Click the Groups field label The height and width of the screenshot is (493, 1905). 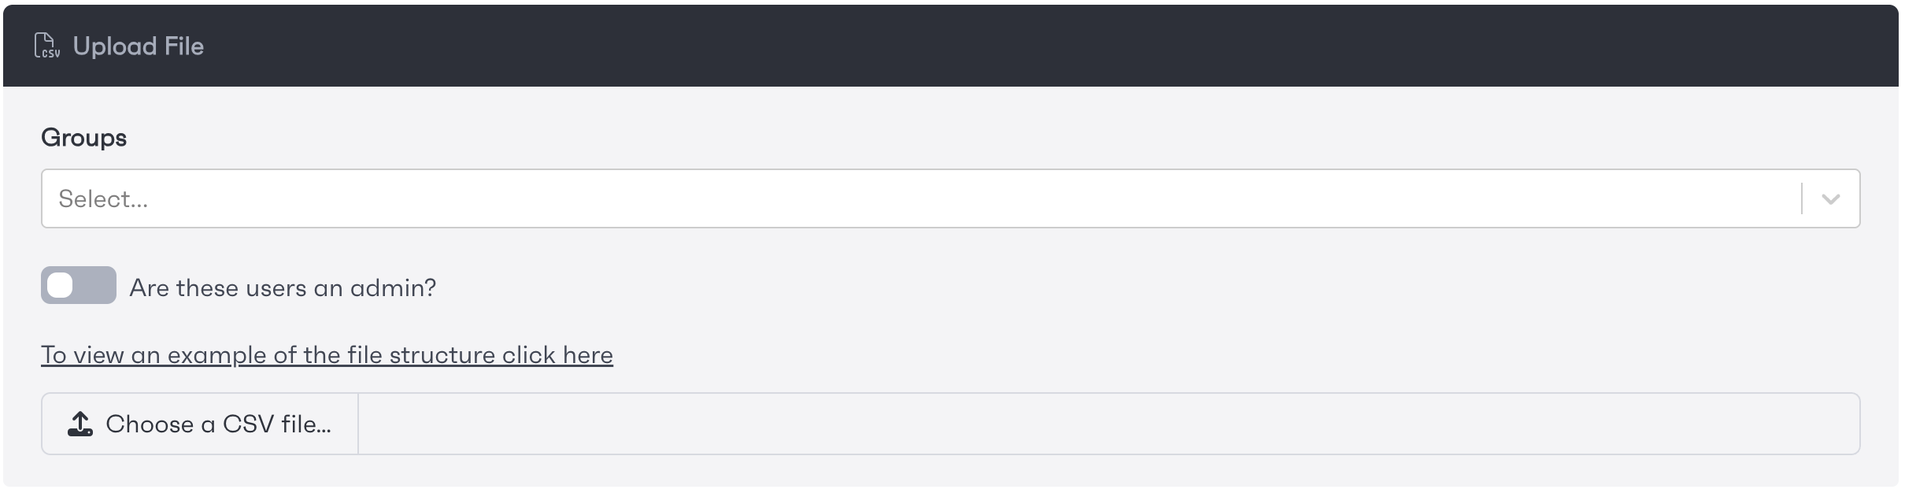click(84, 138)
